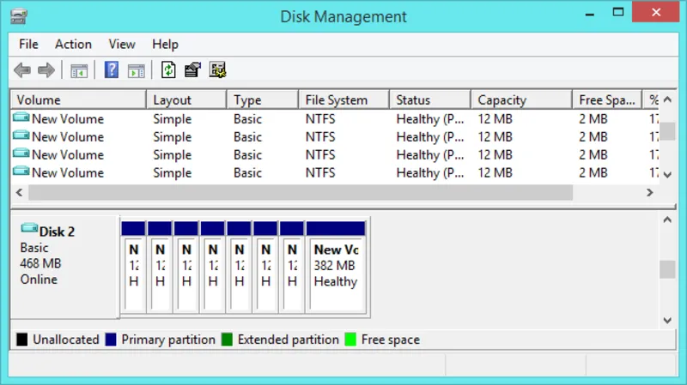Screen dimensions: 687x385
Task: Open the Properties toolbar icon
Action: [x=193, y=70]
